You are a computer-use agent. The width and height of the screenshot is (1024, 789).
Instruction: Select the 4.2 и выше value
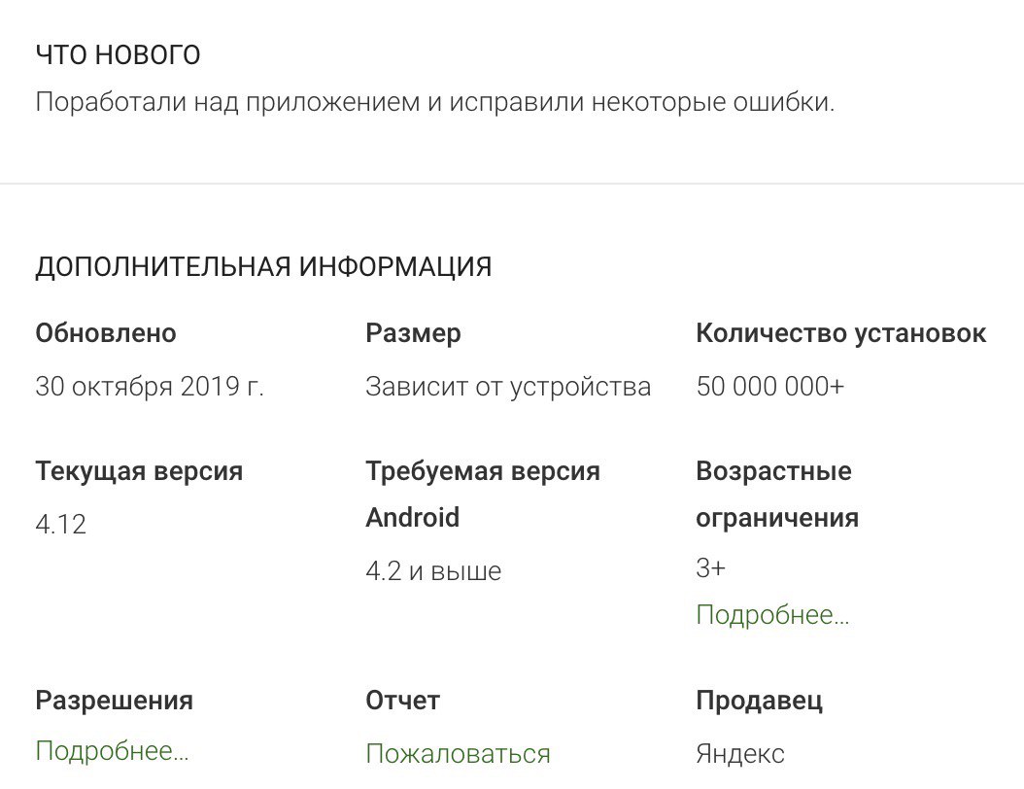[433, 571]
